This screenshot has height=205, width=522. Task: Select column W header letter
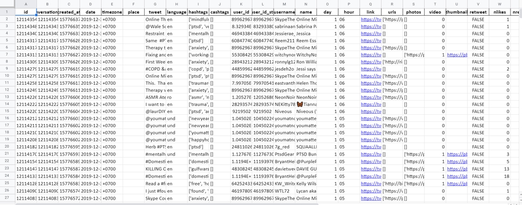coord(499,4)
